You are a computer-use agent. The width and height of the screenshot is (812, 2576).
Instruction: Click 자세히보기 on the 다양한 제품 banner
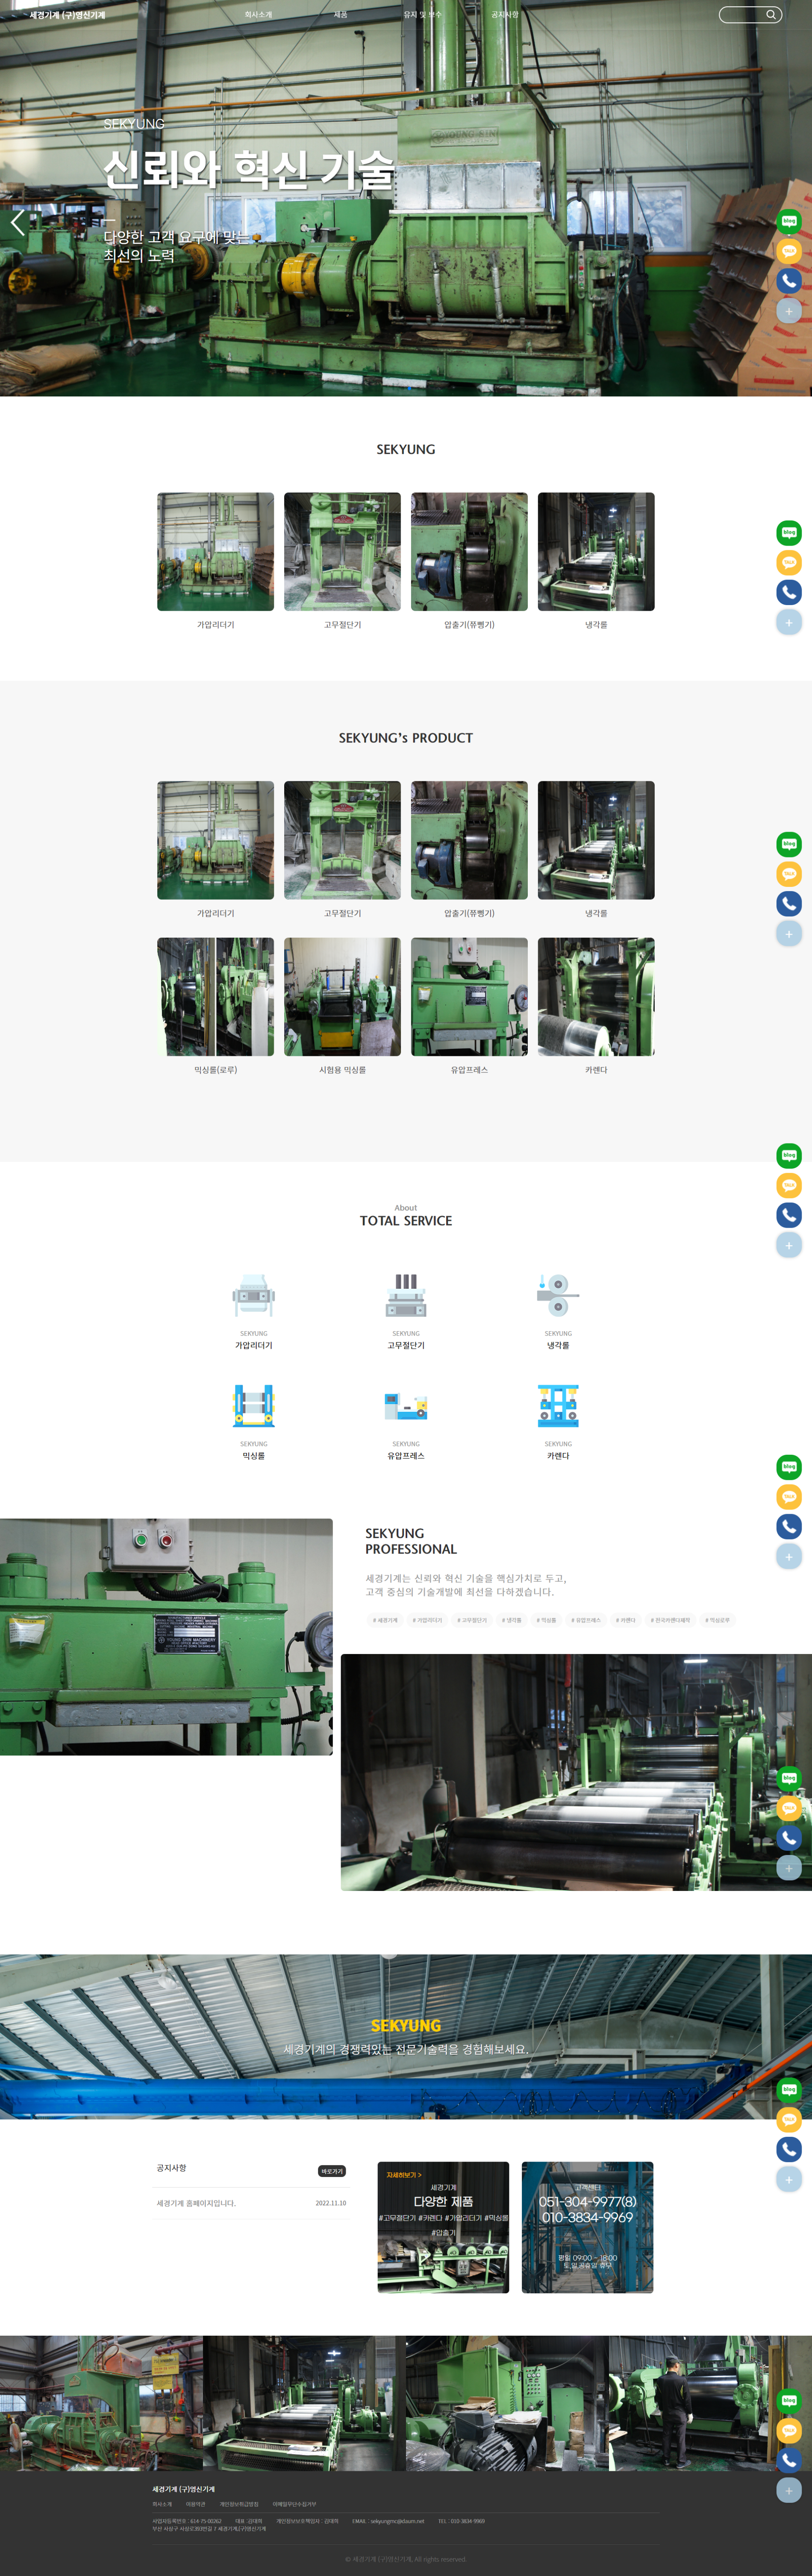404,2175
